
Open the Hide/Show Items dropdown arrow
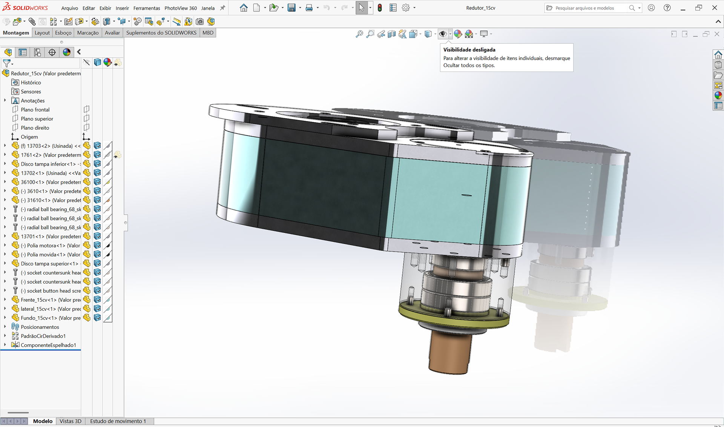click(x=450, y=34)
